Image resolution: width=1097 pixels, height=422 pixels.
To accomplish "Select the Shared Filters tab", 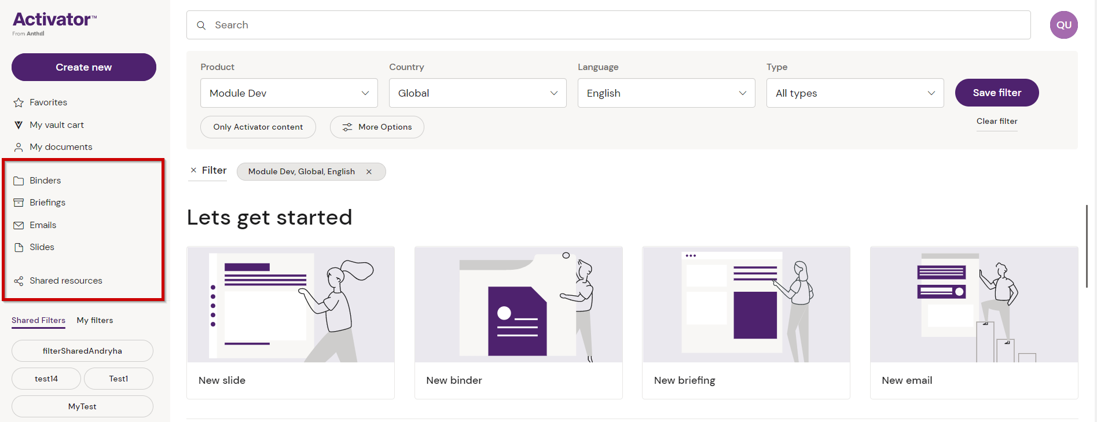I will click(38, 320).
